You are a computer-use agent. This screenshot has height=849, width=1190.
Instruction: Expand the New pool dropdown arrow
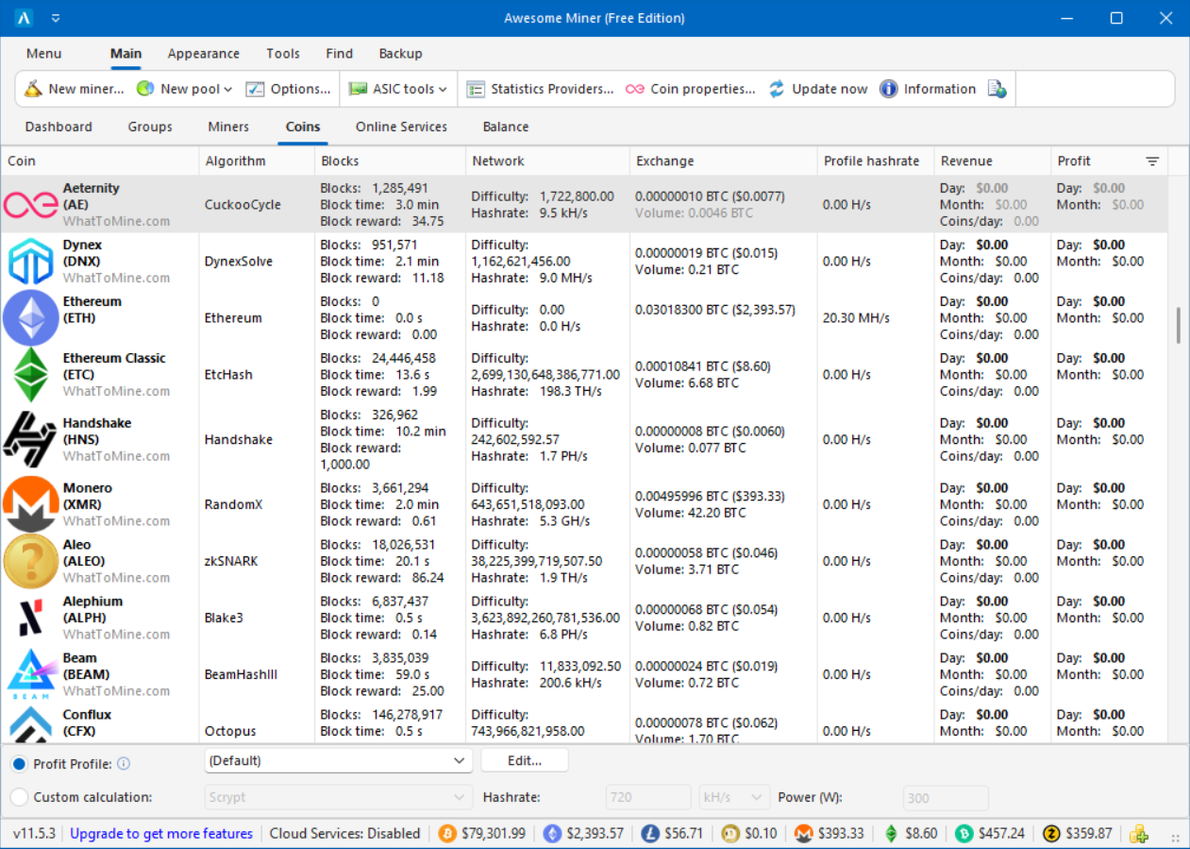point(228,89)
